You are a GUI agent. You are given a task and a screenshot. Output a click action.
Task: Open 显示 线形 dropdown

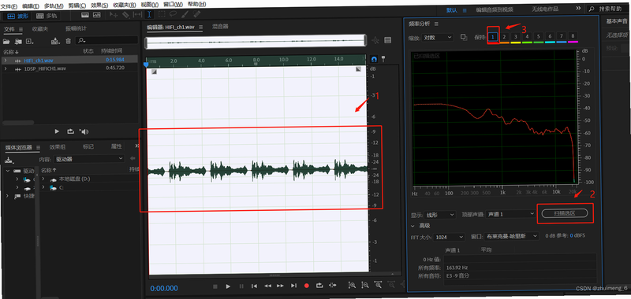440,215
